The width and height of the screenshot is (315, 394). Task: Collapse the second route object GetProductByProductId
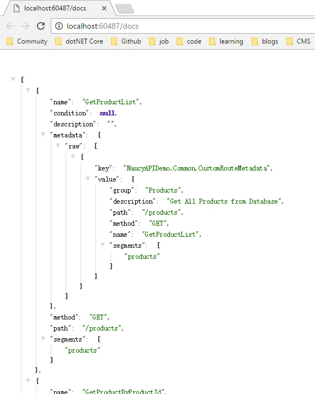(x=28, y=380)
